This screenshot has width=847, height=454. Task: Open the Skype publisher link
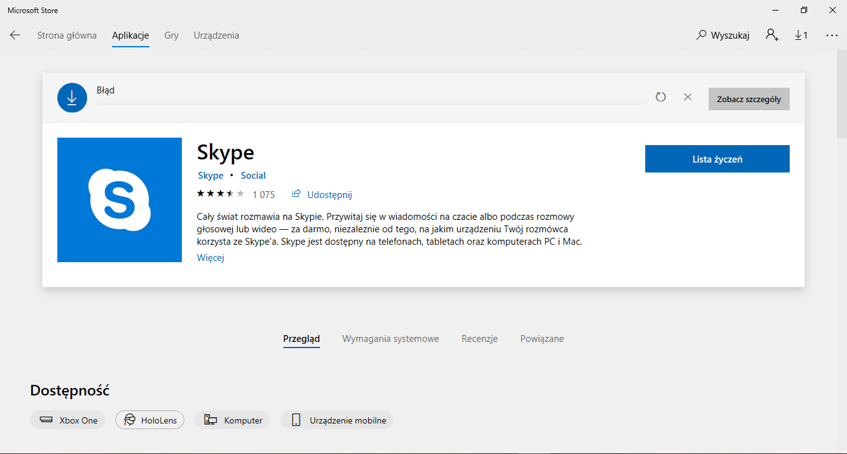pos(211,176)
